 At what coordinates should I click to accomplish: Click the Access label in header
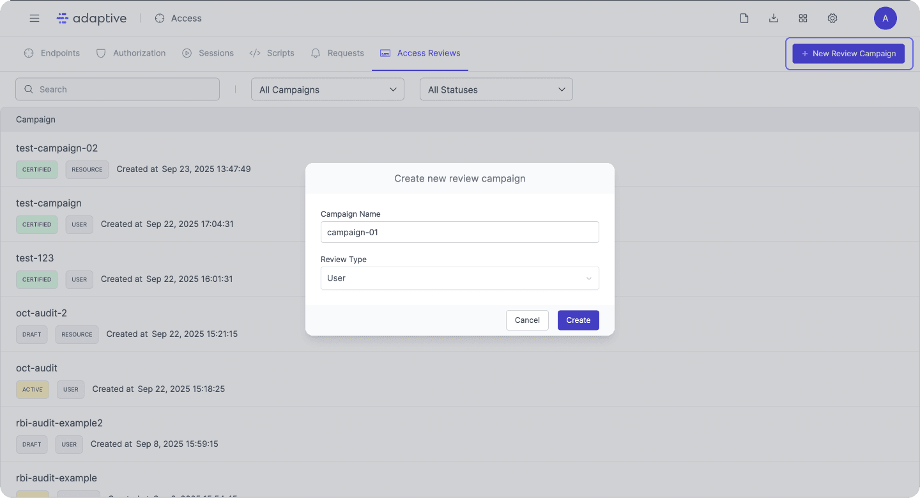187,19
